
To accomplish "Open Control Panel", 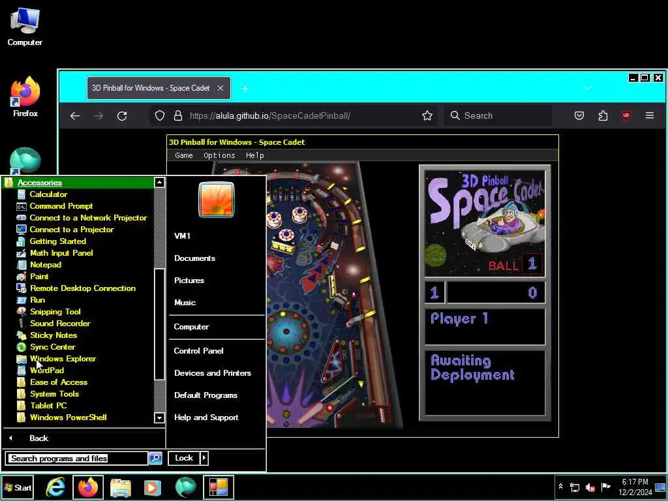I will click(x=198, y=350).
